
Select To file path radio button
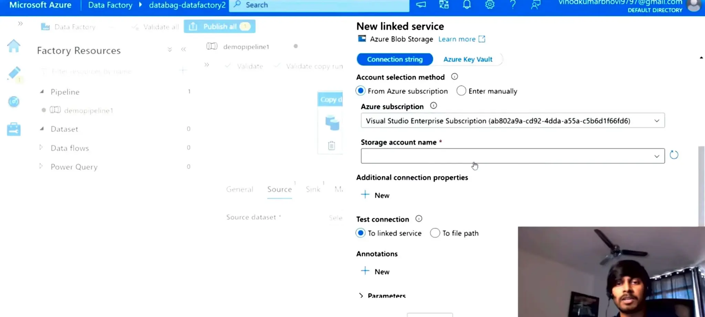click(x=435, y=233)
